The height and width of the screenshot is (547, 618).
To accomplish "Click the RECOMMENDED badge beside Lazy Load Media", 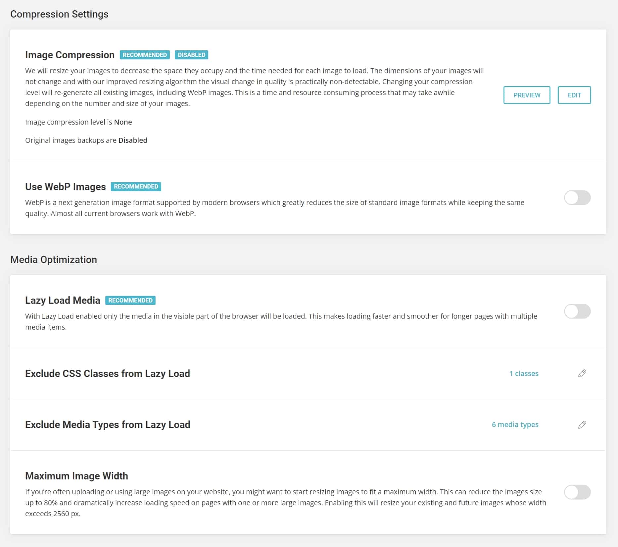I will coord(130,301).
